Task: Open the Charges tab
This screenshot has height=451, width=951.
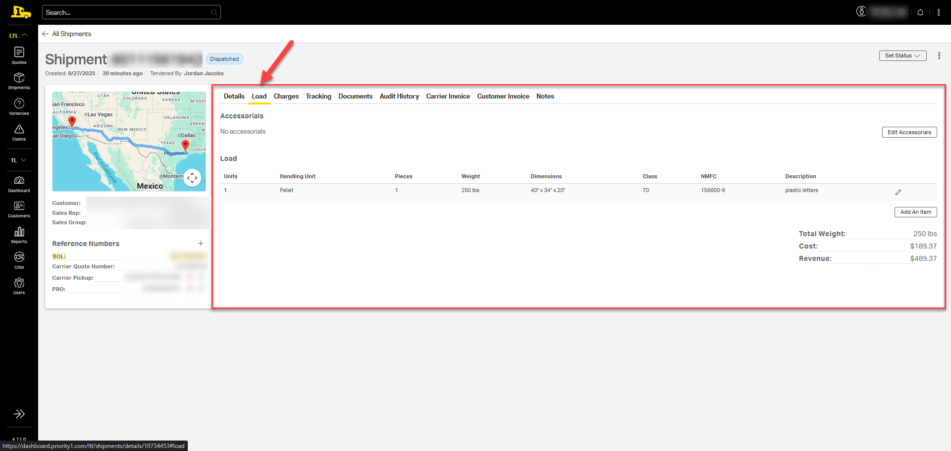Action: [286, 96]
